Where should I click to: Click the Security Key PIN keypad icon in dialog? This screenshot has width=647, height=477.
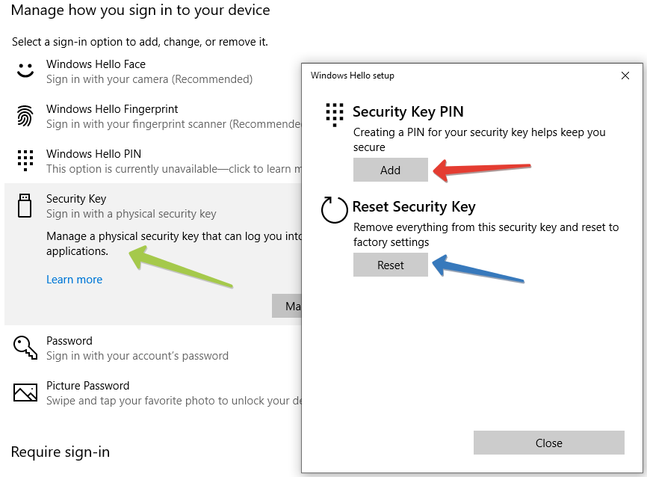coord(335,115)
